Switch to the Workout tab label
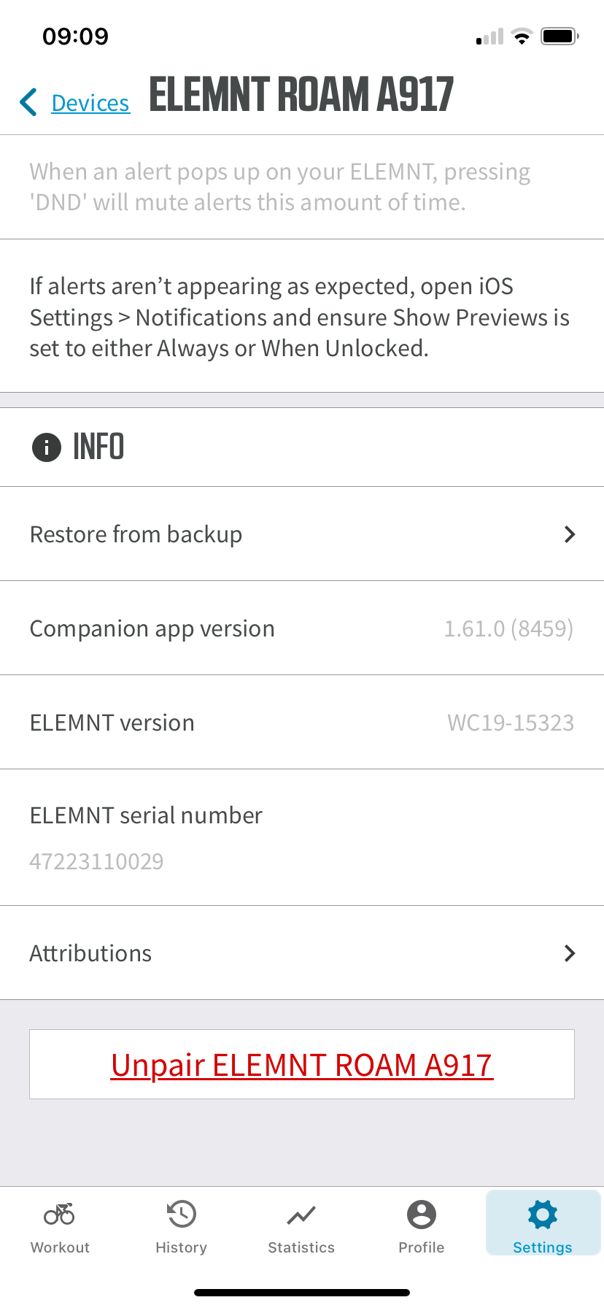The height and width of the screenshot is (1308, 604). (60, 1247)
